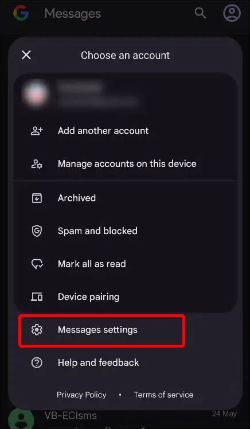Close the Choose an account dialog
This screenshot has width=250, height=429.
point(26,55)
